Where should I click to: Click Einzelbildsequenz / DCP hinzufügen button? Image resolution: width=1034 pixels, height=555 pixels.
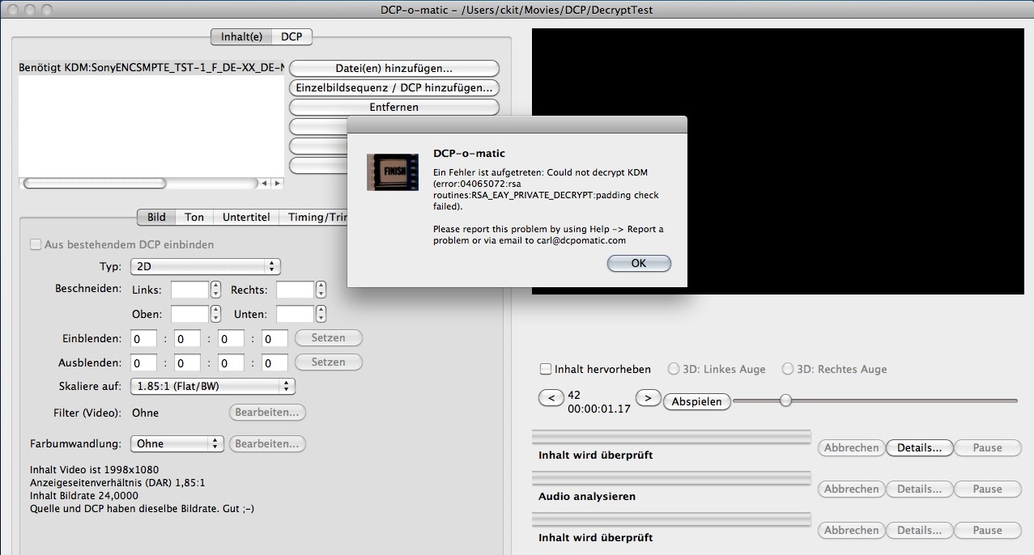394,87
